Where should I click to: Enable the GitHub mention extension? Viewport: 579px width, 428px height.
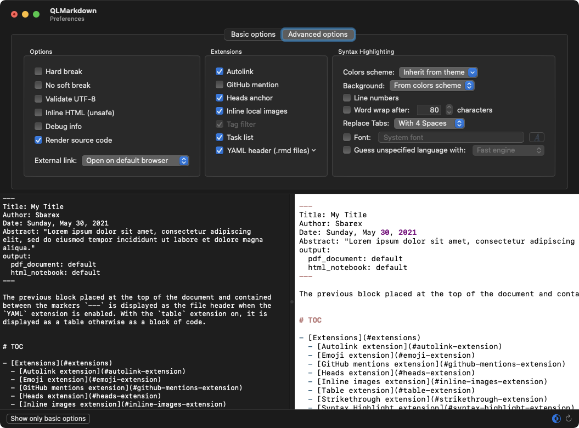pyautogui.click(x=220, y=85)
